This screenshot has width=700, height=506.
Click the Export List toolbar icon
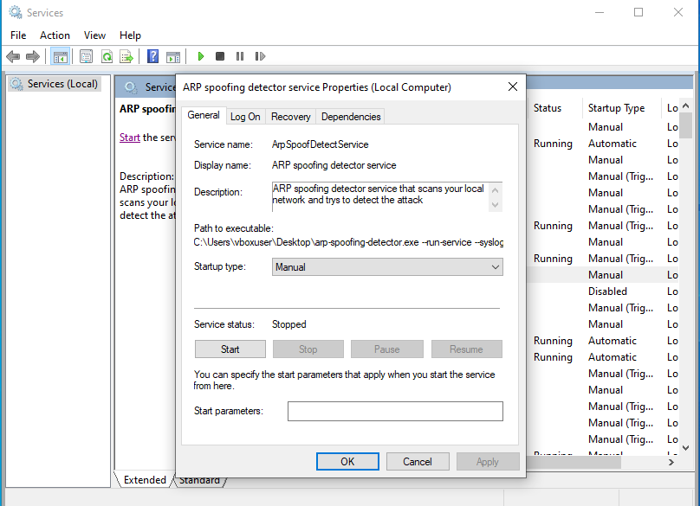127,56
